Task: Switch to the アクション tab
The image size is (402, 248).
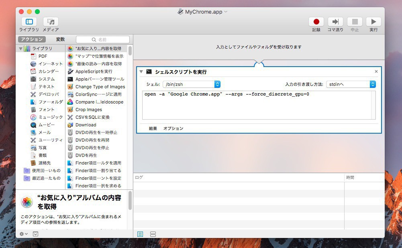Action: point(32,39)
